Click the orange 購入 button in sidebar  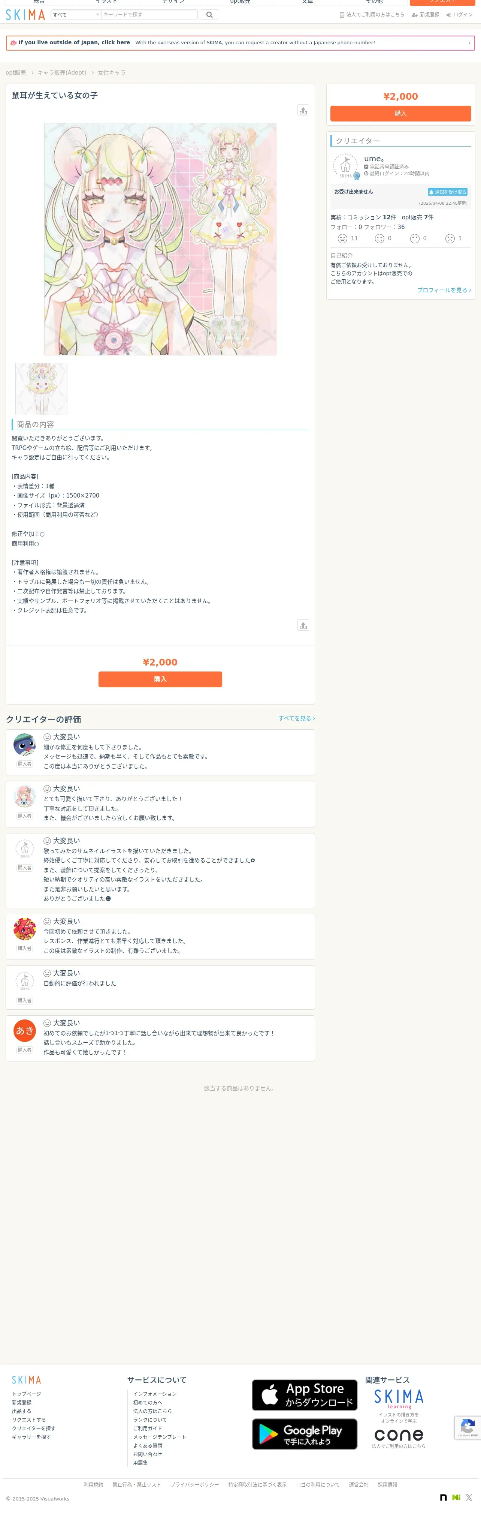(x=400, y=113)
